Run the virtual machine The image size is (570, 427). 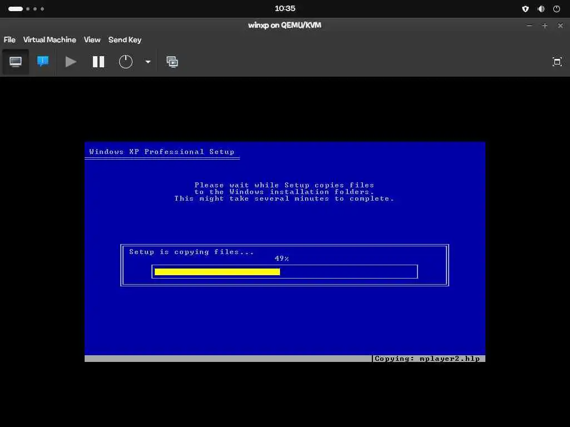click(x=71, y=62)
